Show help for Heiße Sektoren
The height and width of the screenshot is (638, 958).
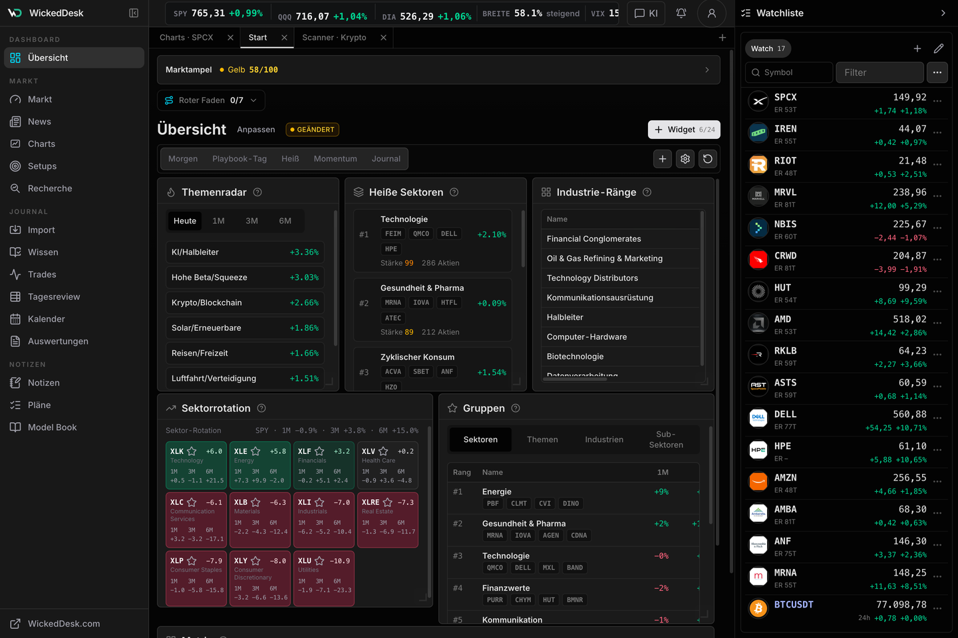click(454, 192)
